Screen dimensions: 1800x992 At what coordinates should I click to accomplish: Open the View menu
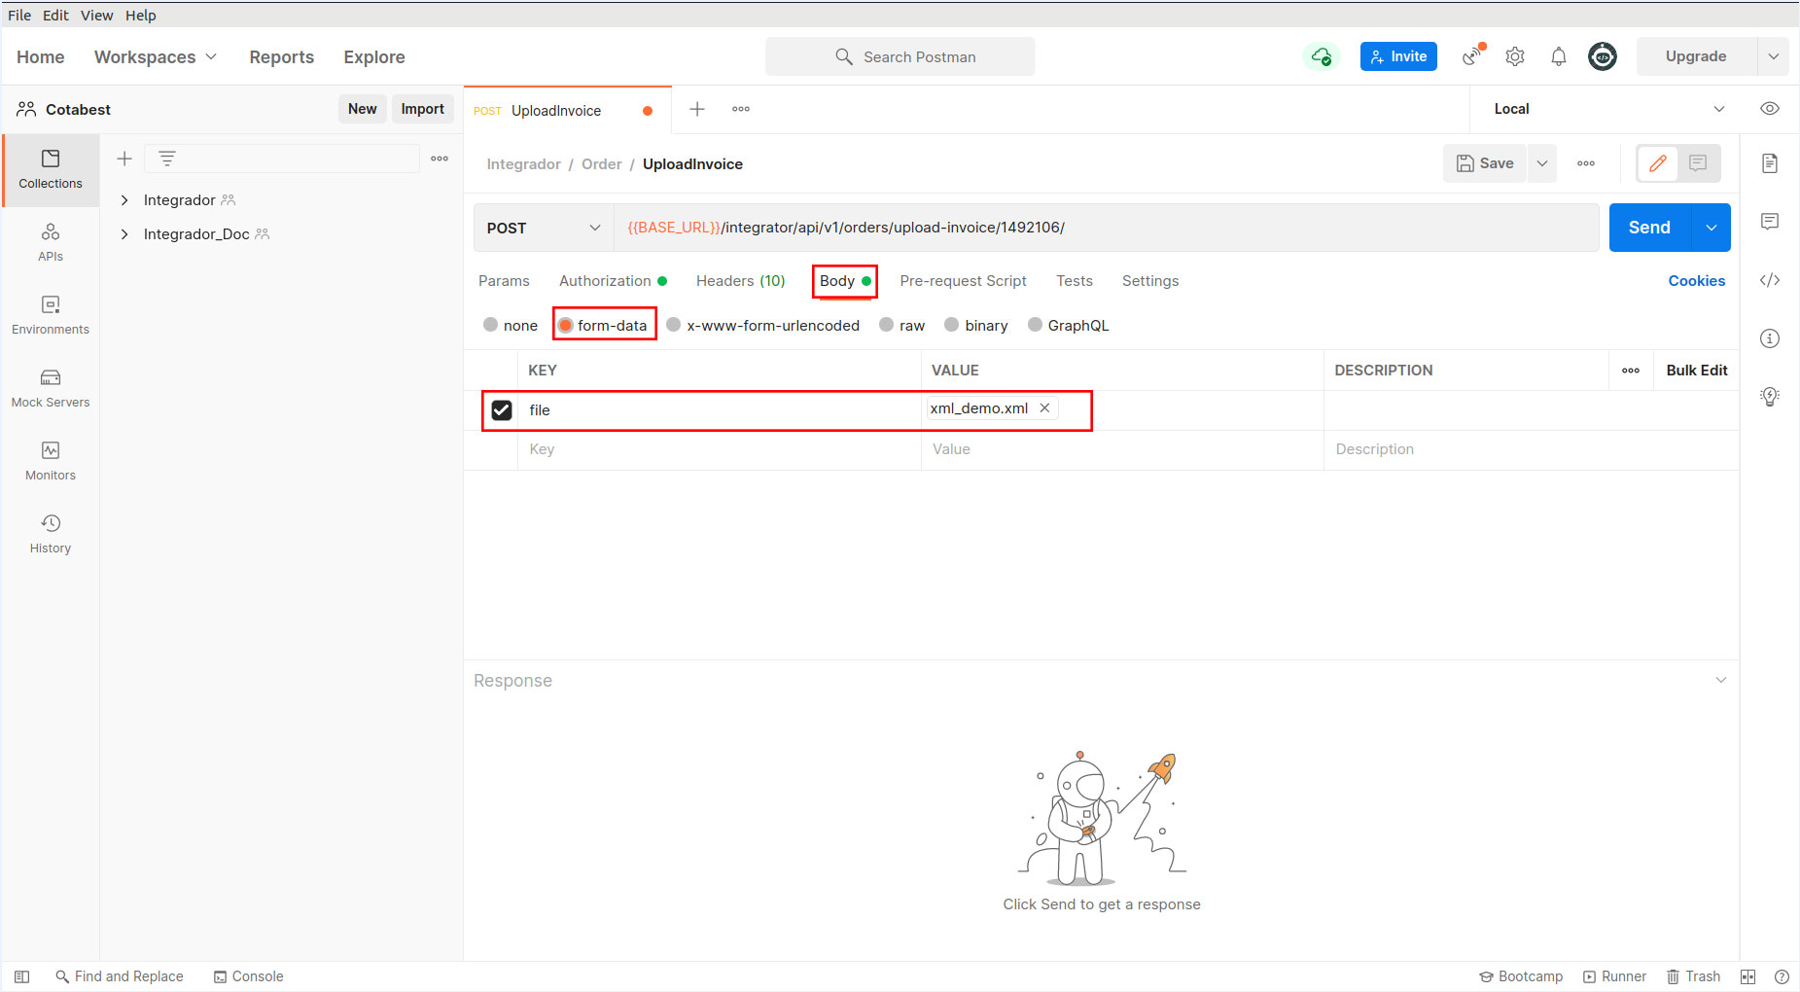pos(96,16)
